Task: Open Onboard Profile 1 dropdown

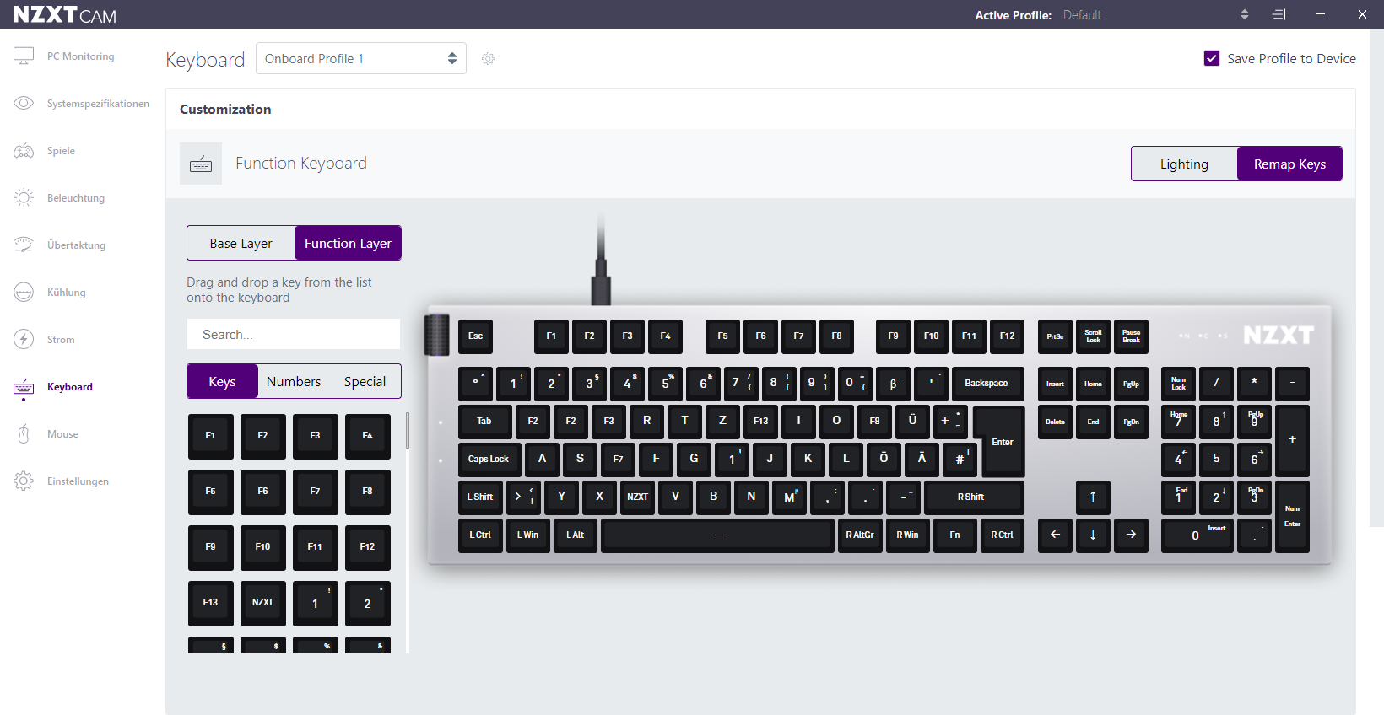Action: (361, 58)
